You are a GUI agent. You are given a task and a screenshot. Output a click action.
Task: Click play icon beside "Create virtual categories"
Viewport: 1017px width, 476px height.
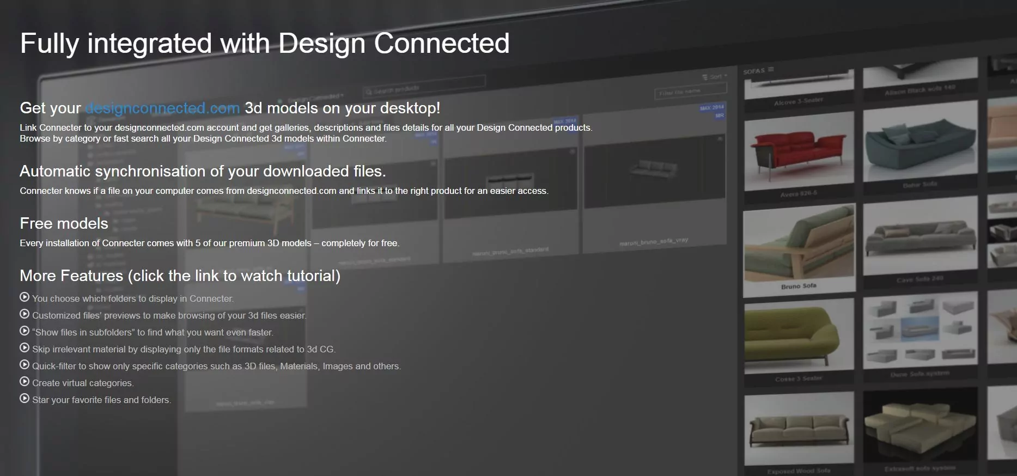tap(25, 382)
